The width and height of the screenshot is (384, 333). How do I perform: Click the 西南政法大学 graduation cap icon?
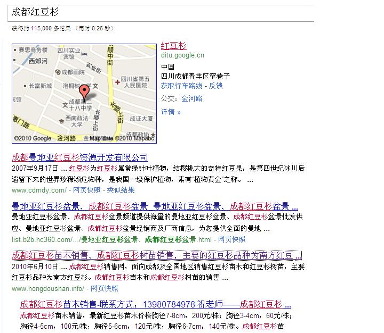[62, 121]
